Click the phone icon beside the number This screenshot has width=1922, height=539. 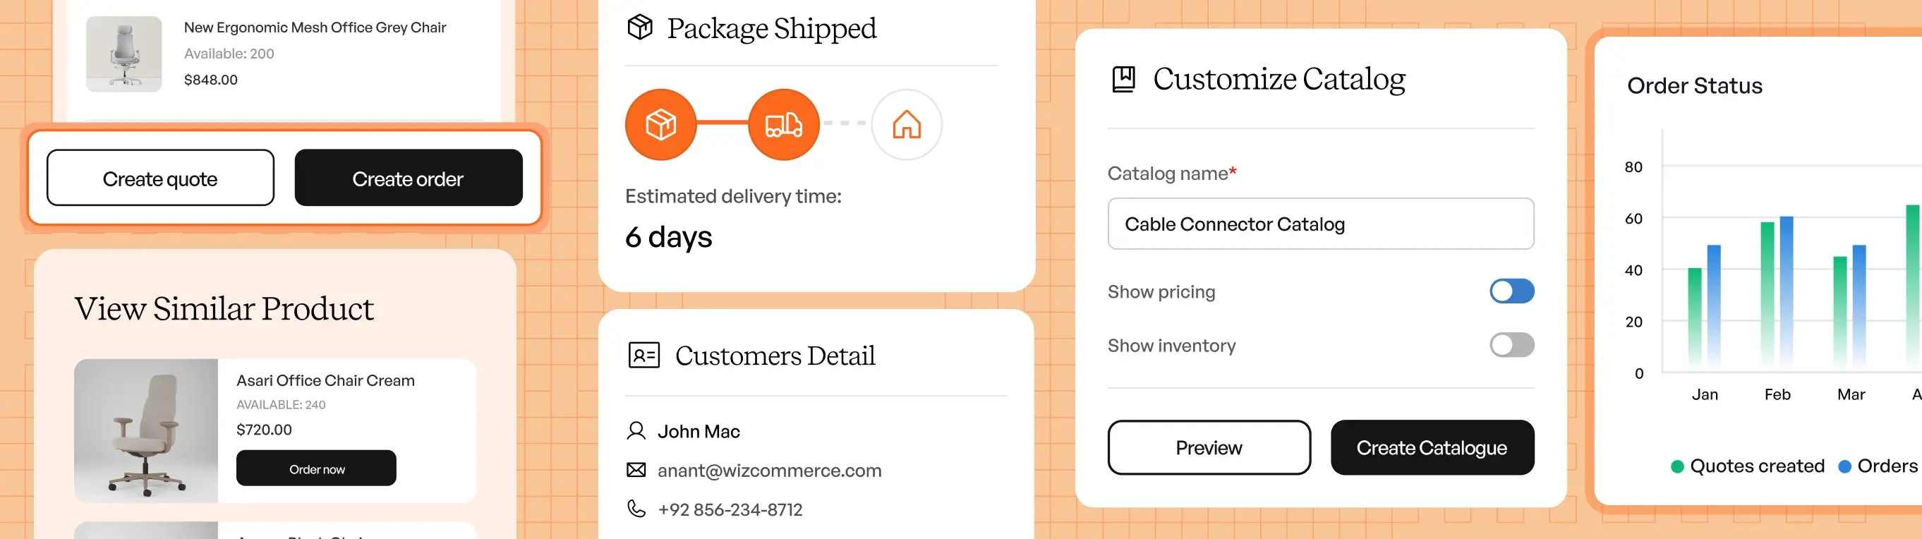[636, 509]
